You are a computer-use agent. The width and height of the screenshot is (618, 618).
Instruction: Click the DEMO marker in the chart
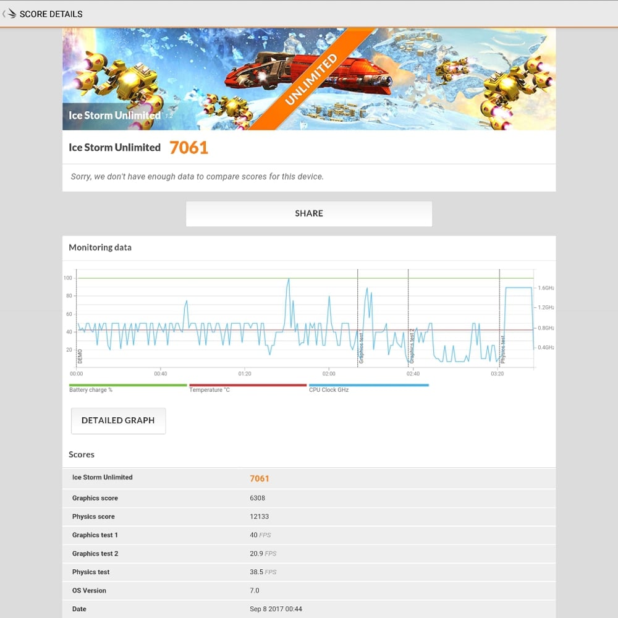click(x=80, y=355)
